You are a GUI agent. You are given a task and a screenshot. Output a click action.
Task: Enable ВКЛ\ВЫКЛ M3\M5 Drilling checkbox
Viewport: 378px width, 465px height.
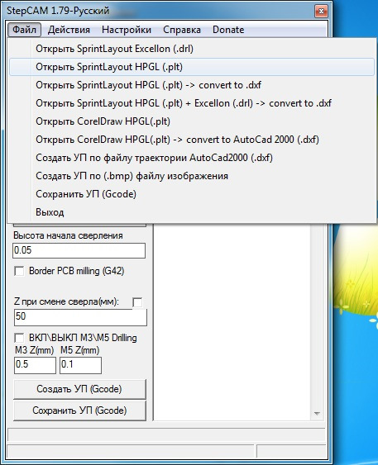(x=19, y=338)
